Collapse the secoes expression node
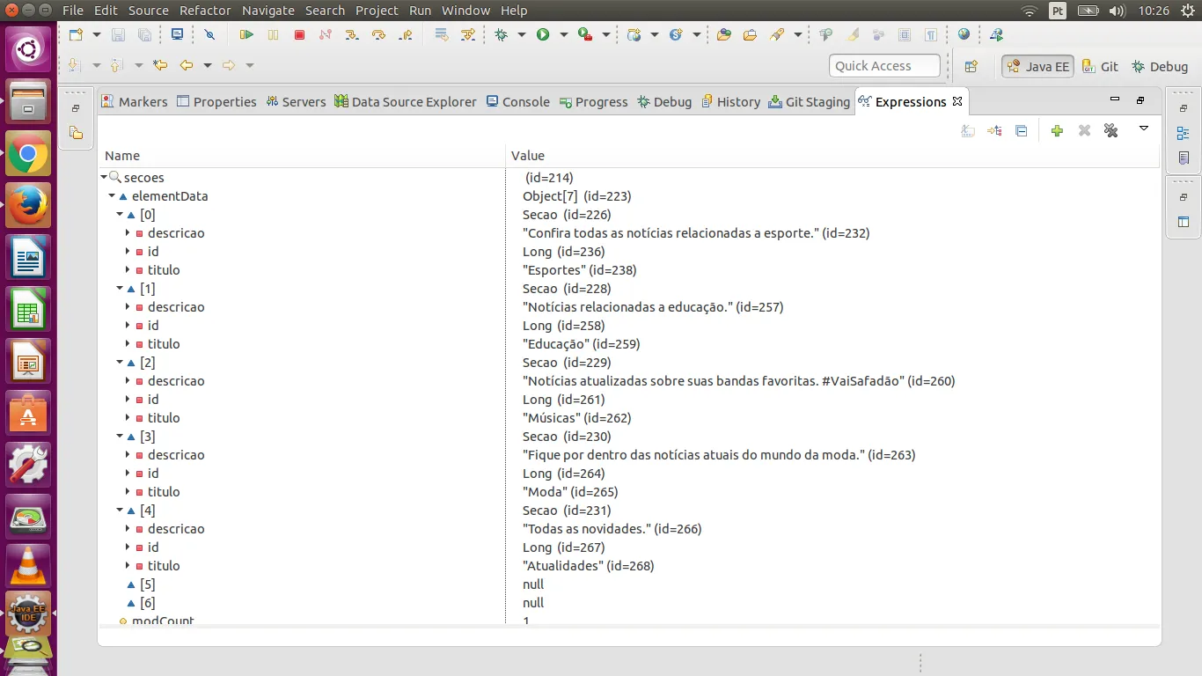This screenshot has height=676, width=1202. pos(104,178)
